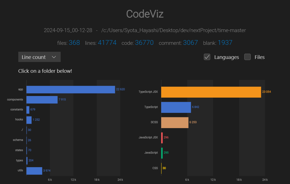
Task: Select the states folder label
Action: coord(19,150)
